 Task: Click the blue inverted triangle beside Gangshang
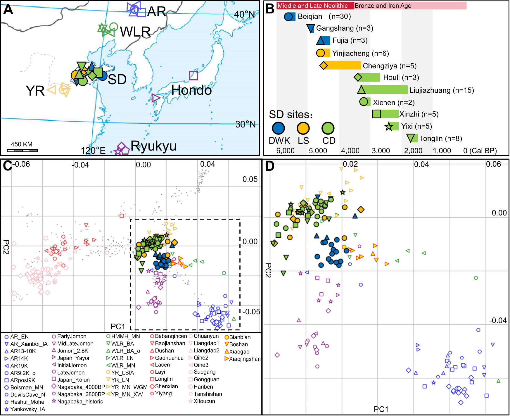pyautogui.click(x=311, y=29)
